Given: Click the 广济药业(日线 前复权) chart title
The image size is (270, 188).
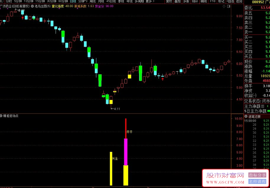Looking at the screenshot, I should [x=15, y=6].
